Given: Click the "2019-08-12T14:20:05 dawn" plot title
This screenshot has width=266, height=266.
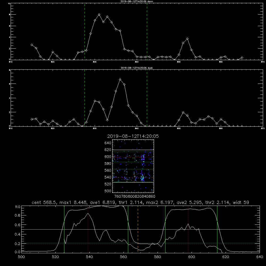Looking at the screenshot, I should [137, 1].
